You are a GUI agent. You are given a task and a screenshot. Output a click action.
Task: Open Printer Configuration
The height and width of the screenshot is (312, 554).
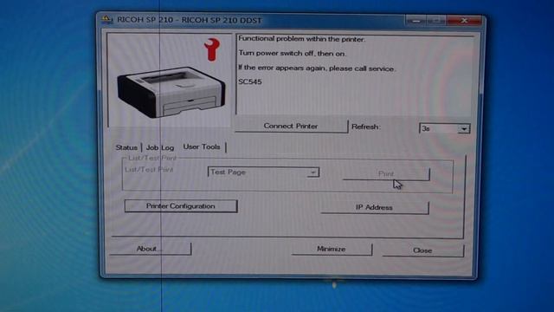pos(181,206)
